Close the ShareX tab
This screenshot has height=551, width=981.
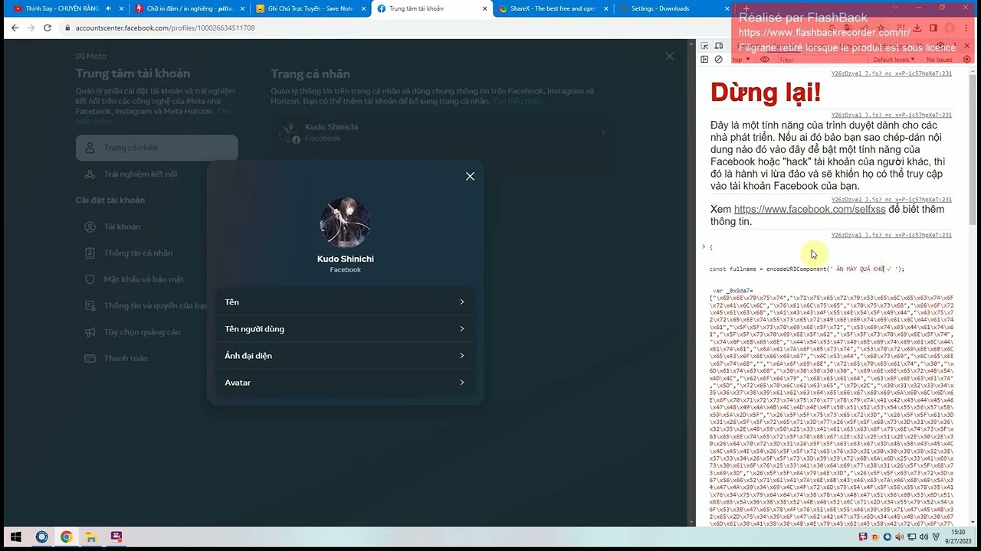605,8
